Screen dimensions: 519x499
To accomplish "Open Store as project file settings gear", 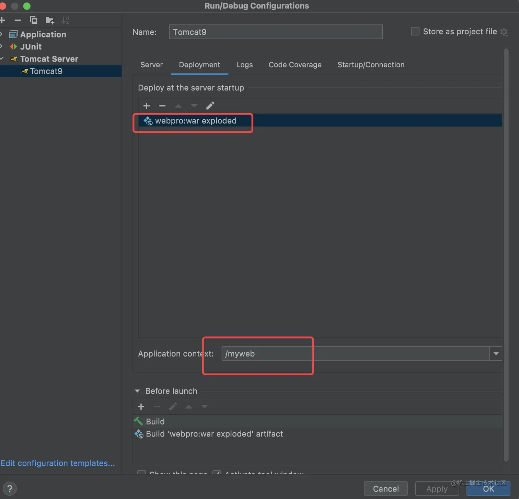I will pos(504,32).
